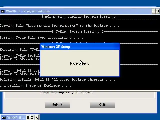Click the Quit button
Image resolution: width=160 pixels, height=120 pixels.
pyautogui.click(x=102, y=105)
